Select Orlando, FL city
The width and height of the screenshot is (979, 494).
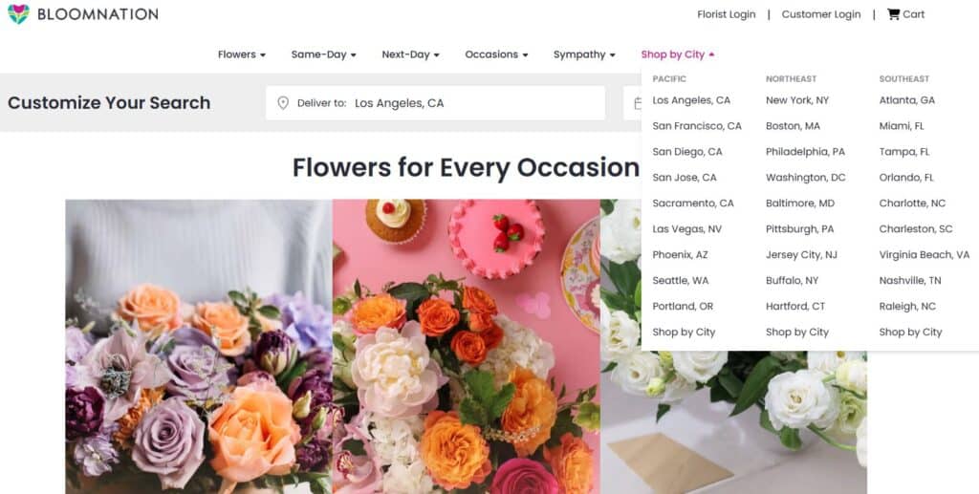point(906,177)
